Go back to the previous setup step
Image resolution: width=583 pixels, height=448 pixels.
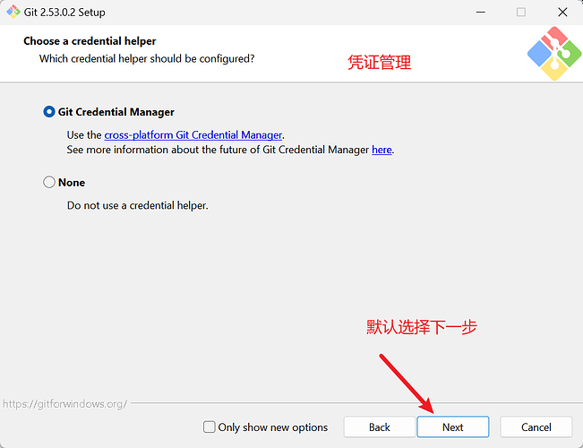pos(380,427)
